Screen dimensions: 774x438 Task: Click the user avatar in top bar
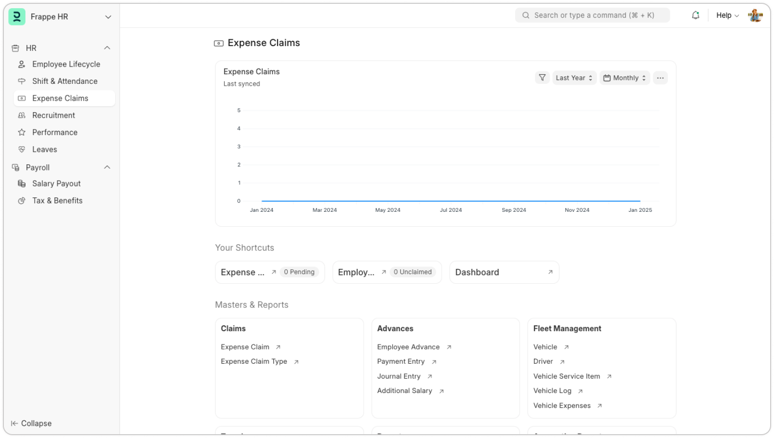click(x=755, y=15)
